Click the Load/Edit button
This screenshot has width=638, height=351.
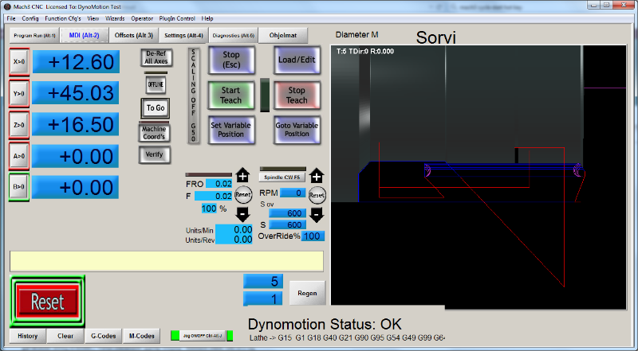click(x=297, y=60)
